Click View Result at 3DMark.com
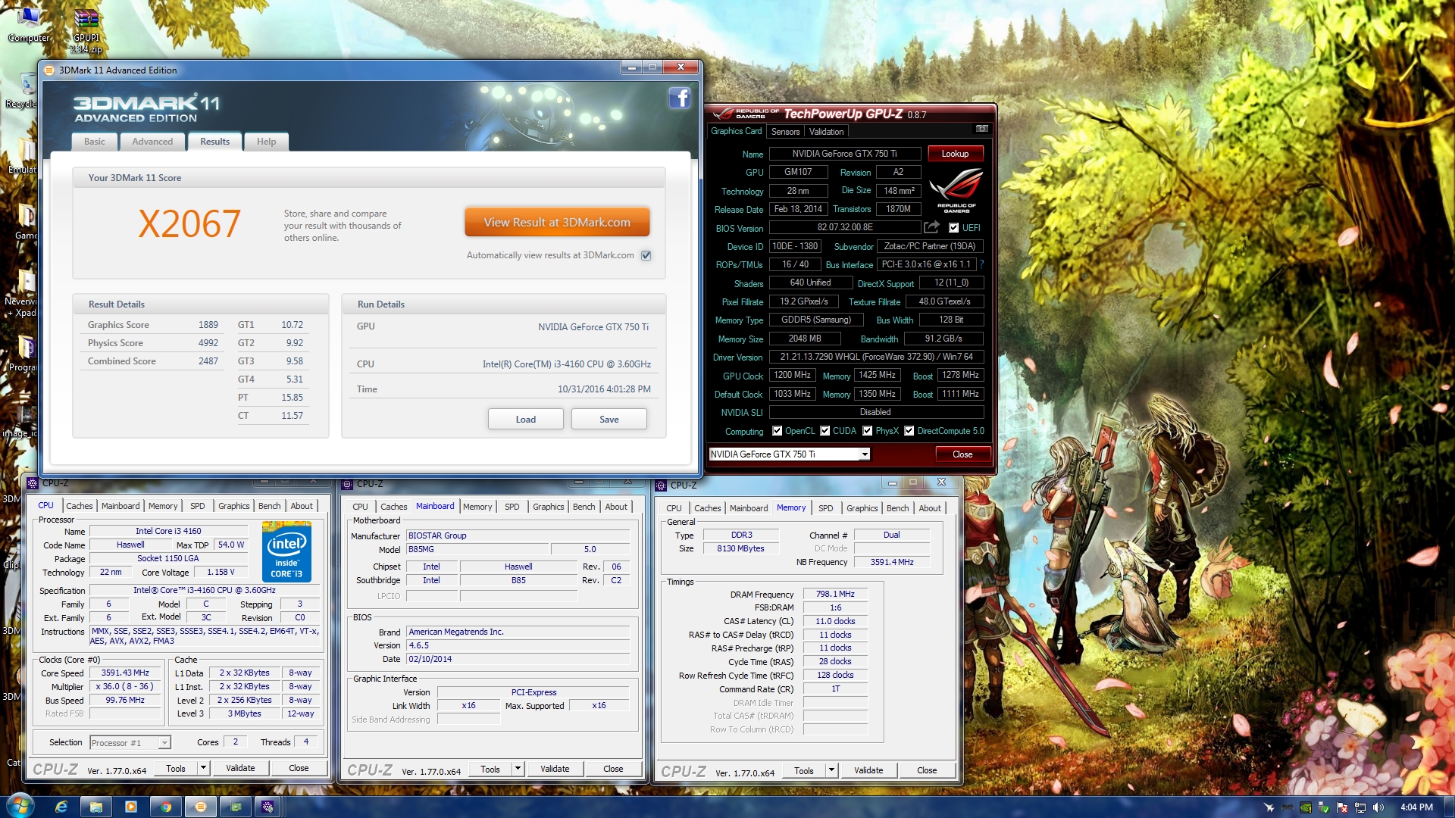 pos(557,222)
